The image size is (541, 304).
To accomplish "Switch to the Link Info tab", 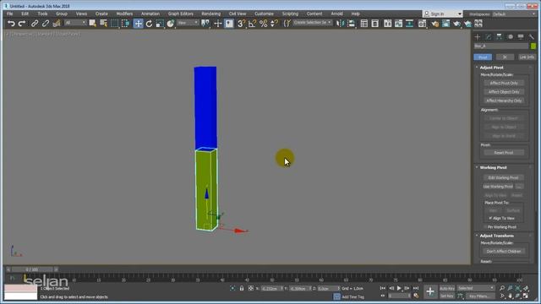I will [527, 57].
